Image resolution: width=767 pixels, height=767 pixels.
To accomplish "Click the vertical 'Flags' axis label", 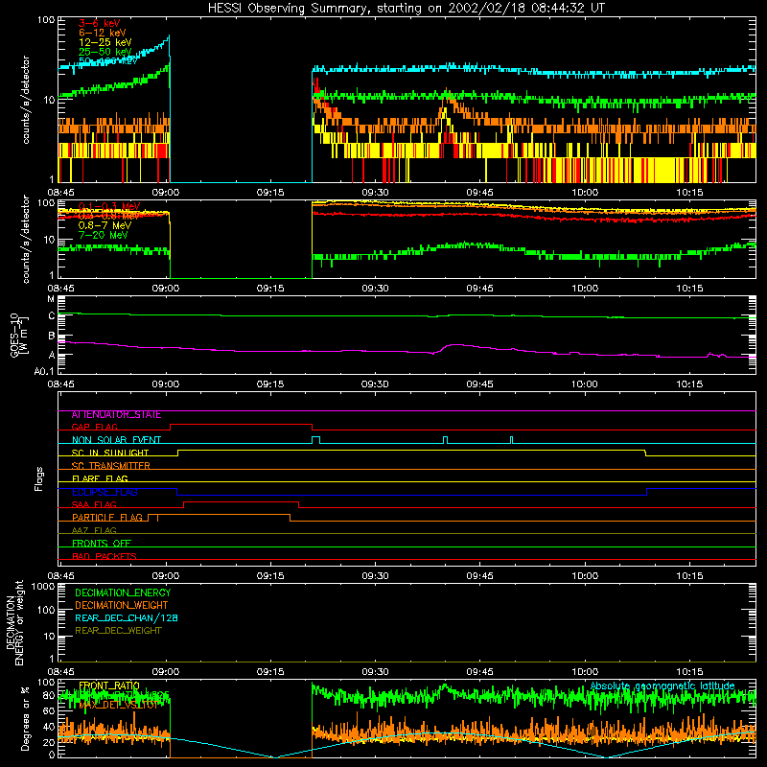I will (39, 478).
